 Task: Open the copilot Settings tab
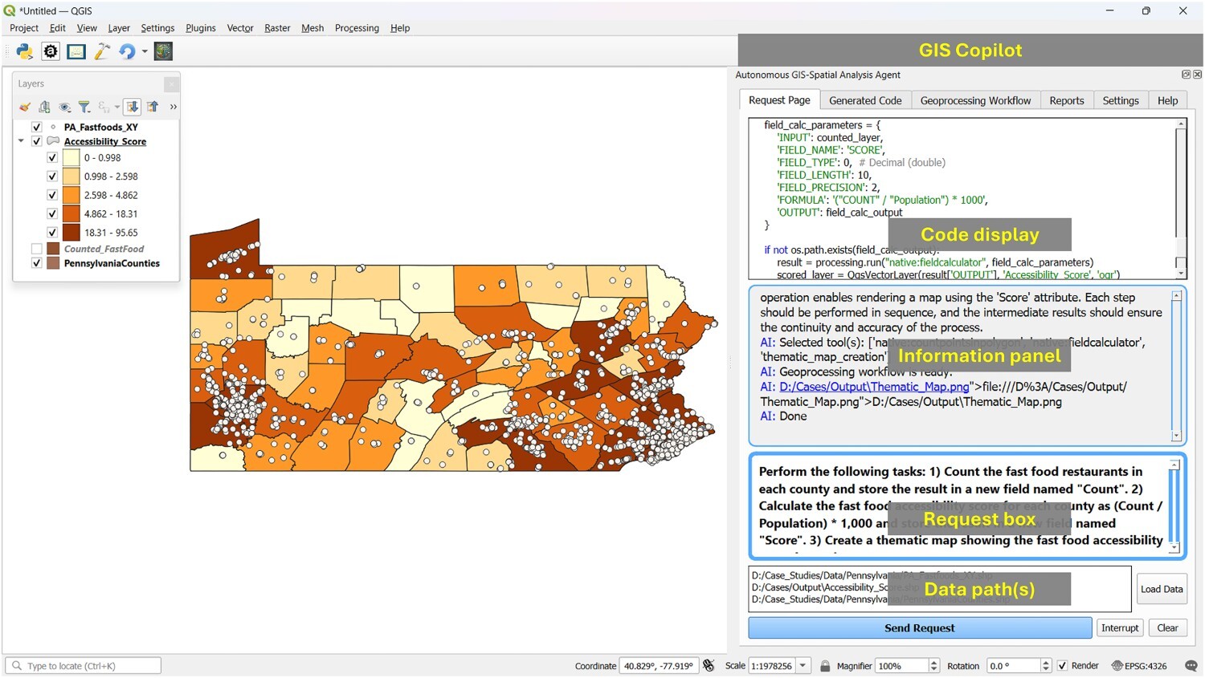pos(1121,100)
